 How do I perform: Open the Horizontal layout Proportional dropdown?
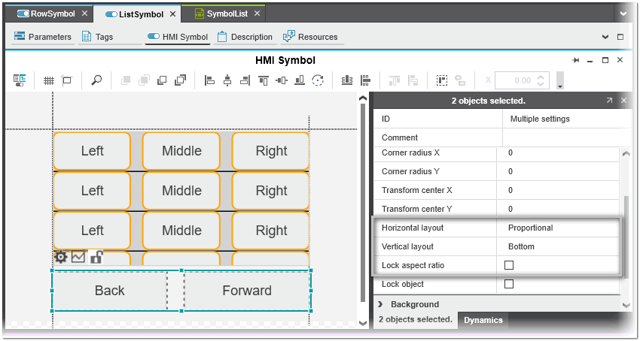click(557, 228)
